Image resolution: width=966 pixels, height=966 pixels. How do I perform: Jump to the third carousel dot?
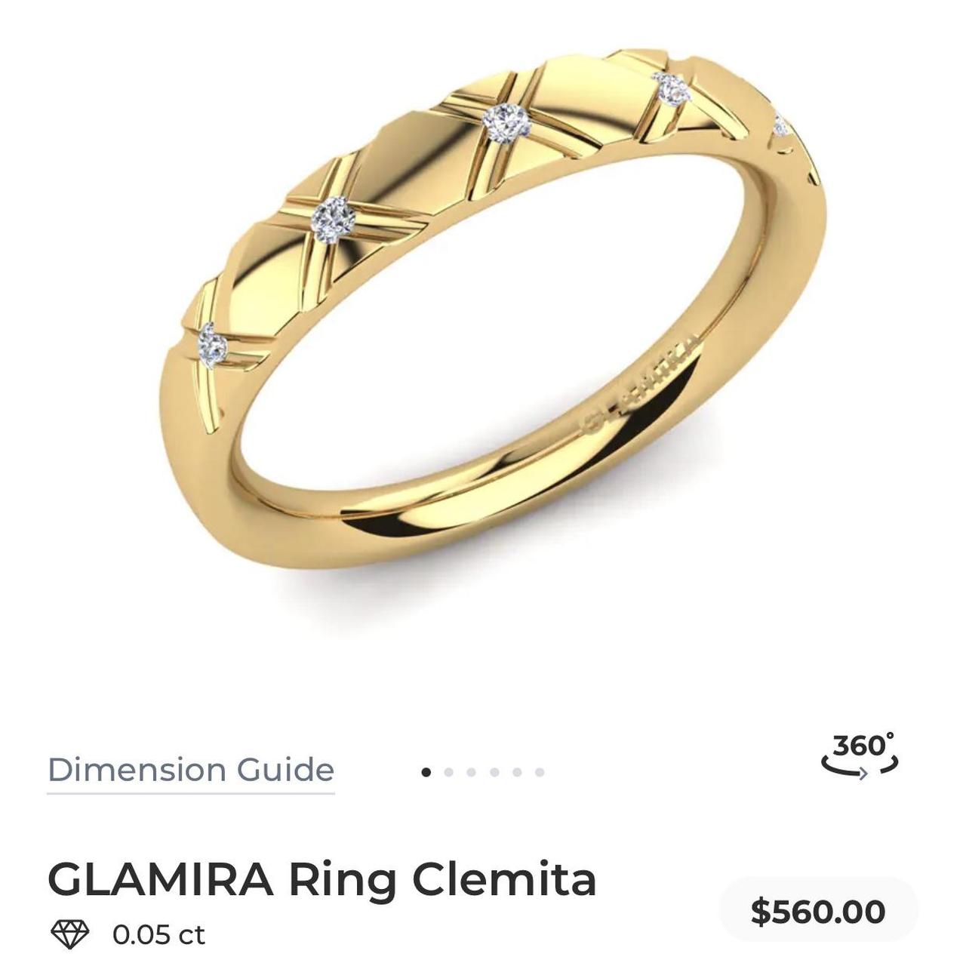click(472, 772)
